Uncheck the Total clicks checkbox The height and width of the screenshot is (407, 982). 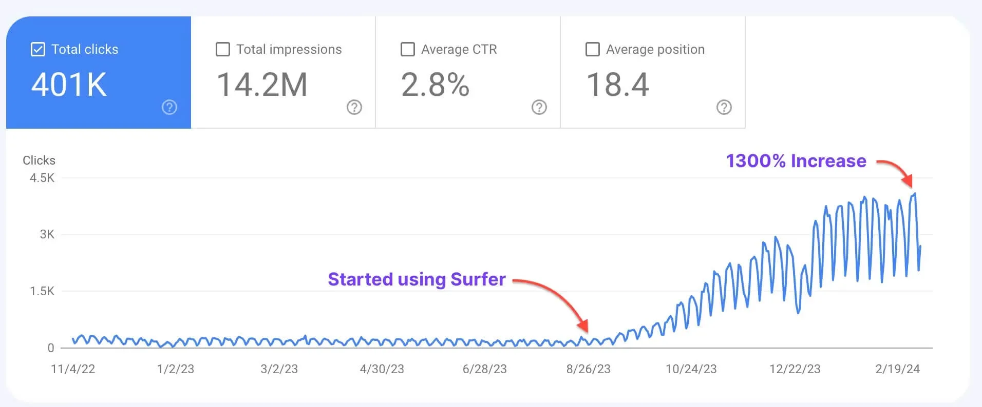(38, 49)
